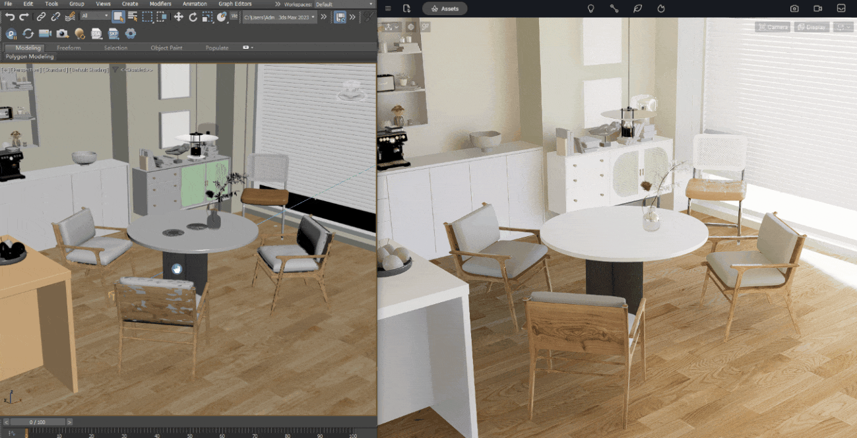This screenshot has height=438, width=857.
Task: Open the Modifiers menu
Action: click(160, 4)
